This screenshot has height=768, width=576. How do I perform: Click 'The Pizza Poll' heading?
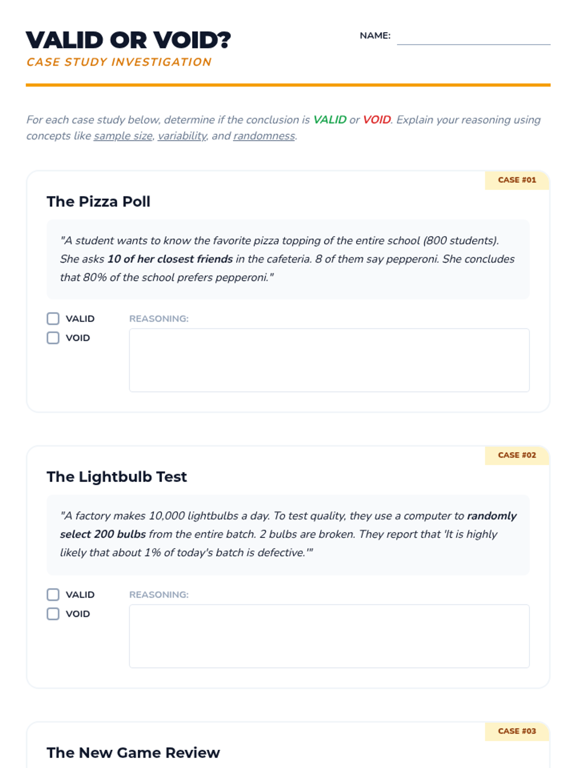tap(98, 202)
